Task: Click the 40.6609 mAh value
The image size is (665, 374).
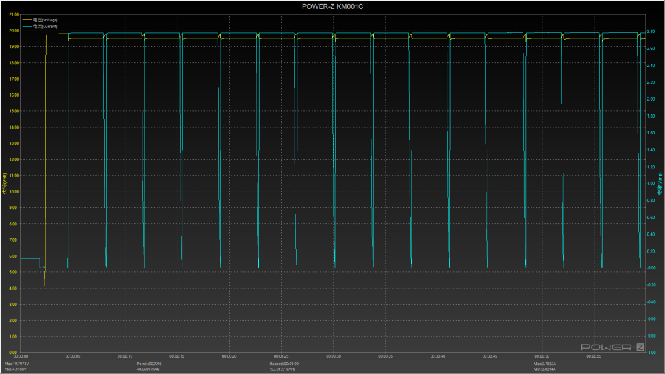Action: [x=148, y=369]
